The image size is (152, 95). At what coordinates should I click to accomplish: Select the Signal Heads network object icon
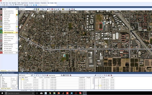pos(1,21)
